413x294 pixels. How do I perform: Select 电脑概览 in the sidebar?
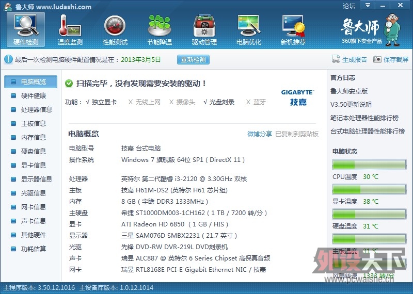click(x=30, y=82)
